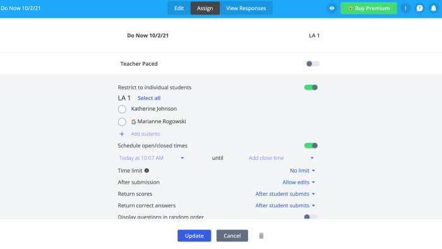Click the plus icon beside Add students
Screen dimensions: 442x249
click(122, 134)
